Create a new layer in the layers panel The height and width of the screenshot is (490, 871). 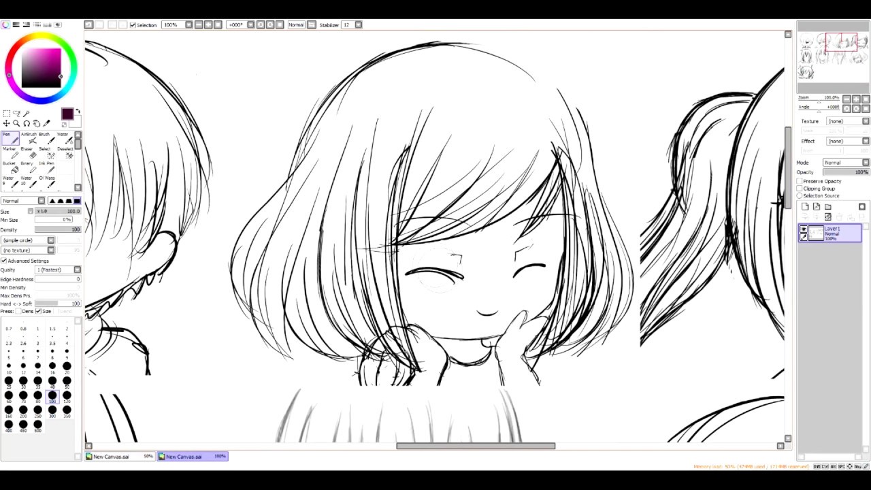point(804,206)
